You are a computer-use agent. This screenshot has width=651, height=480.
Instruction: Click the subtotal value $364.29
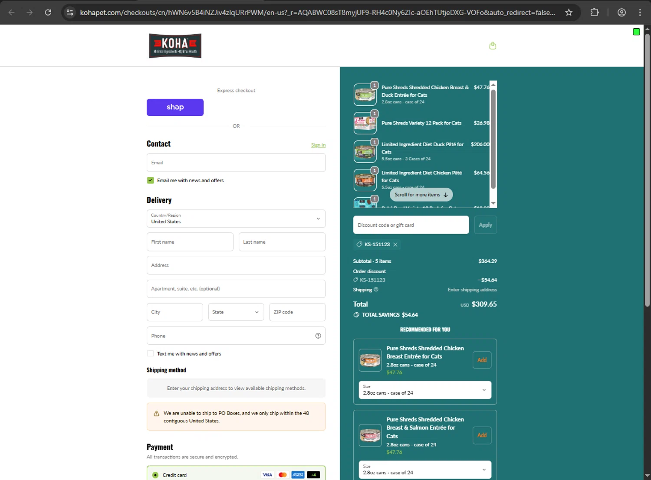487,261
